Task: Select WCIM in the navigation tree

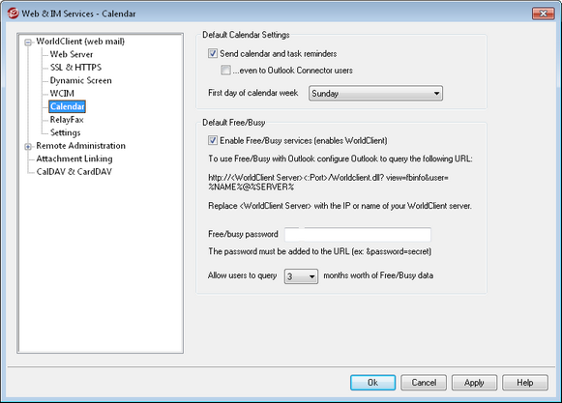Action: click(x=62, y=94)
